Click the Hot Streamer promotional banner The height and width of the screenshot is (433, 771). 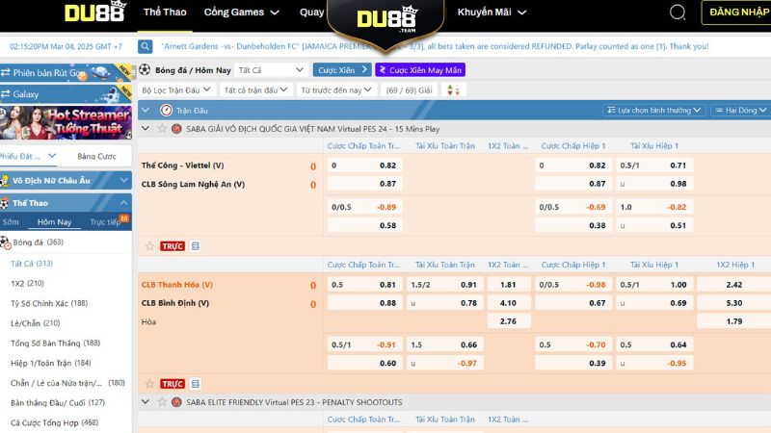(x=66, y=124)
